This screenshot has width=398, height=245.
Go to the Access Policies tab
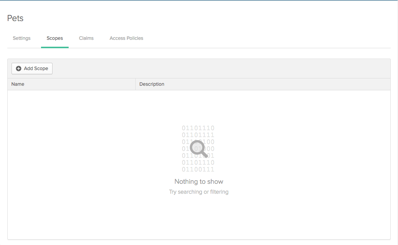(x=127, y=38)
